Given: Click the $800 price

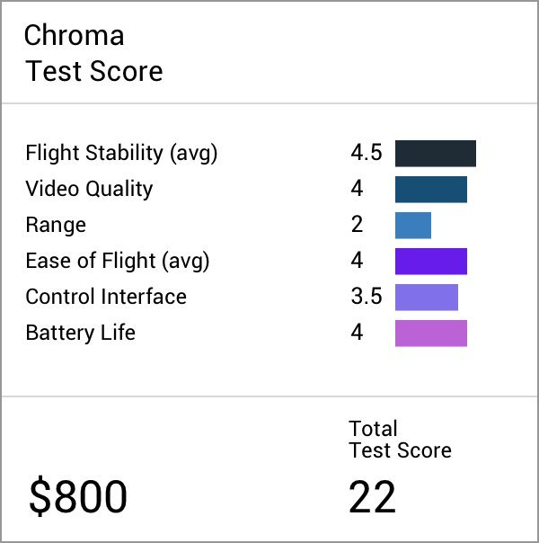Looking at the screenshot, I should [x=77, y=497].
